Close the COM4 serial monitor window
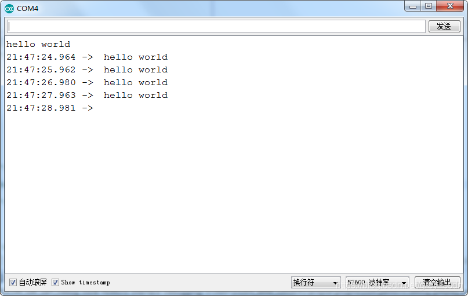Screen dimensions: 468x296 point(450,6)
